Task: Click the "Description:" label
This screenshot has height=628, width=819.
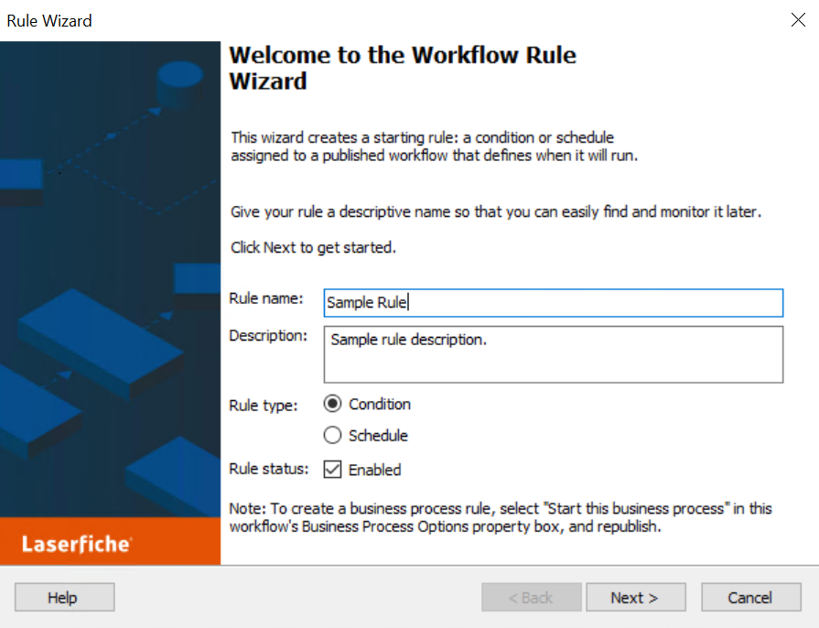Action: coord(268,336)
